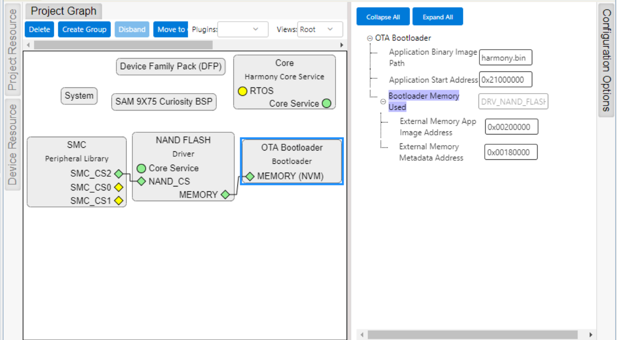Click MEMORY (NVM) diamond on OTA Bootloader
Viewport: 617px width, 340px height.
point(249,176)
